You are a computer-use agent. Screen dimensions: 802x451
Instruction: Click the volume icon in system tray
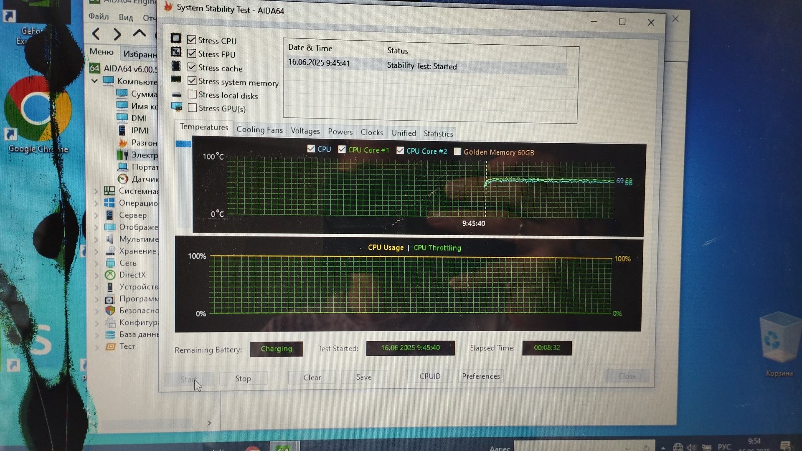(x=691, y=447)
